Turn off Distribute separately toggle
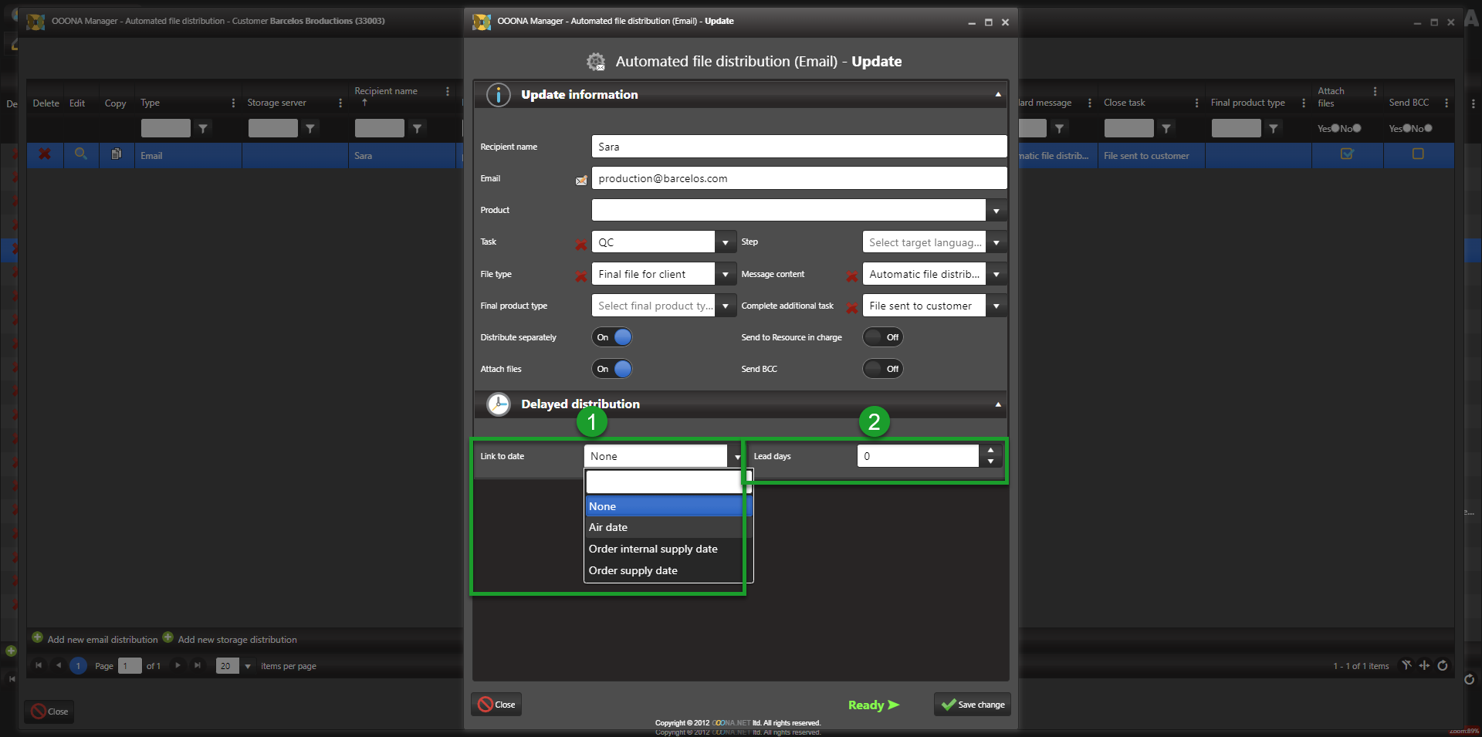 [x=612, y=337]
